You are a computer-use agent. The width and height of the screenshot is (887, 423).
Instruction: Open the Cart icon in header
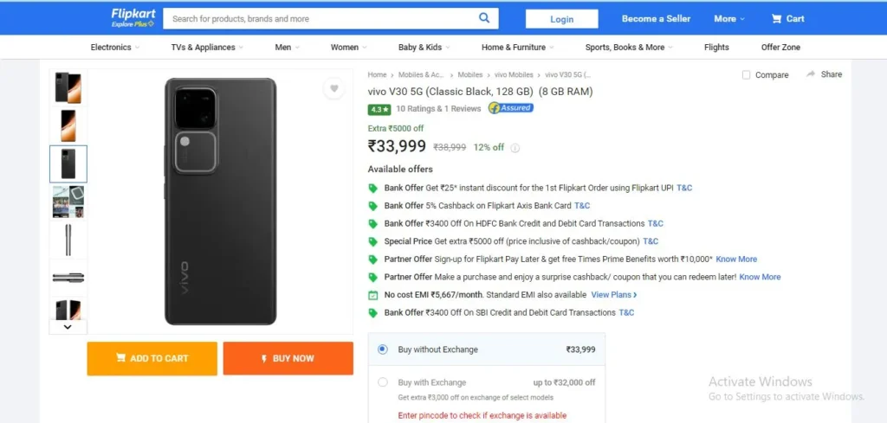tap(776, 19)
